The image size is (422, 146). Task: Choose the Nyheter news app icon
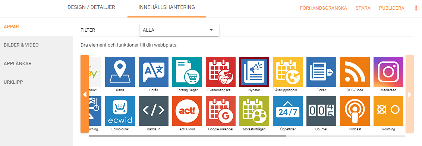[254, 72]
